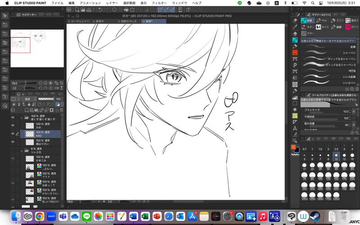Choose the いいろペン brush
360x225 pixels.
pyautogui.click(x=328, y=83)
